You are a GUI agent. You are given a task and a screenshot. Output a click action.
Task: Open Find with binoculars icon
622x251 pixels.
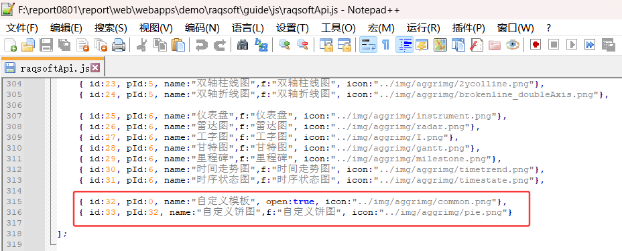(x=243, y=45)
